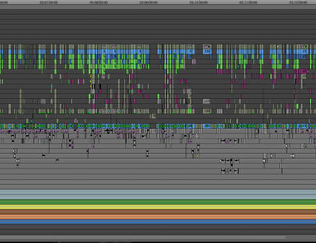The image size is (316, 243).
Task: Select the solid brown color track
Action: (x=158, y=212)
